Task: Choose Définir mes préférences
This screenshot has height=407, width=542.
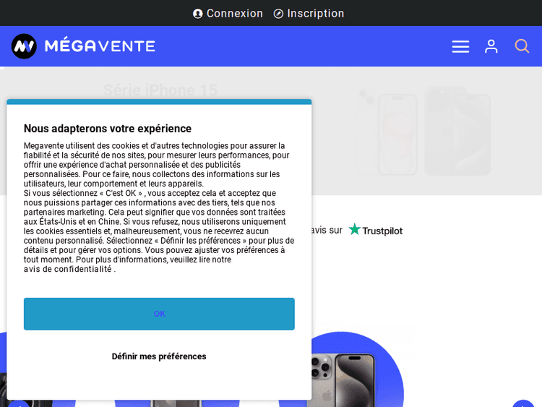Action: coord(159,356)
